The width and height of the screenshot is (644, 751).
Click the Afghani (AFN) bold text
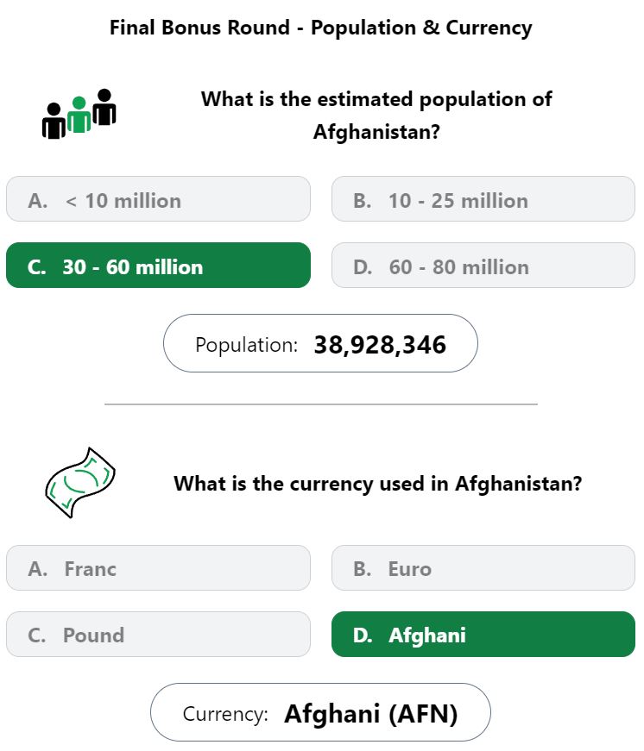(x=371, y=714)
